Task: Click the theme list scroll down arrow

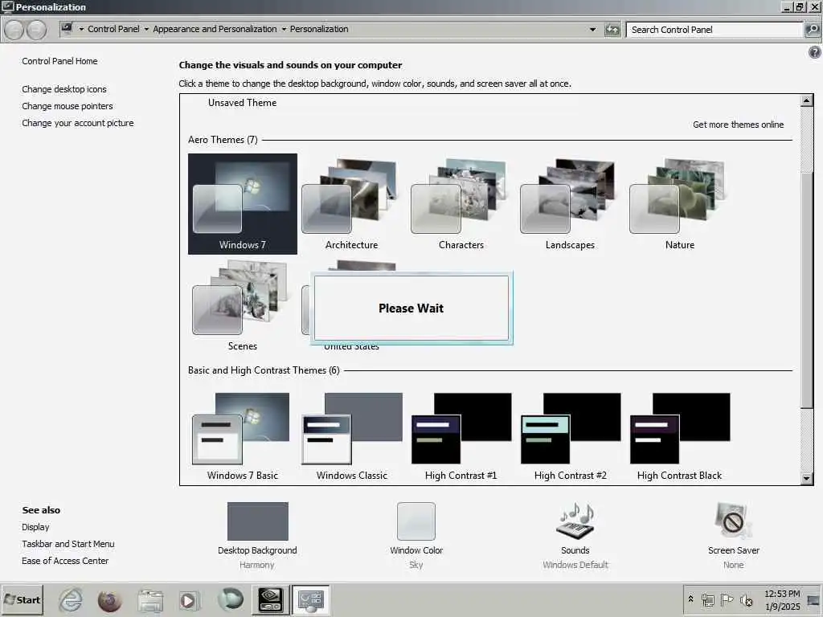Action: pyautogui.click(x=807, y=478)
